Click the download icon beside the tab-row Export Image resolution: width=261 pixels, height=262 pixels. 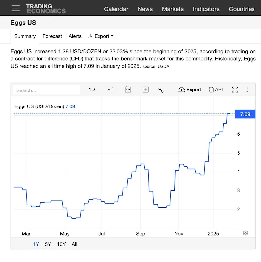(x=90, y=36)
